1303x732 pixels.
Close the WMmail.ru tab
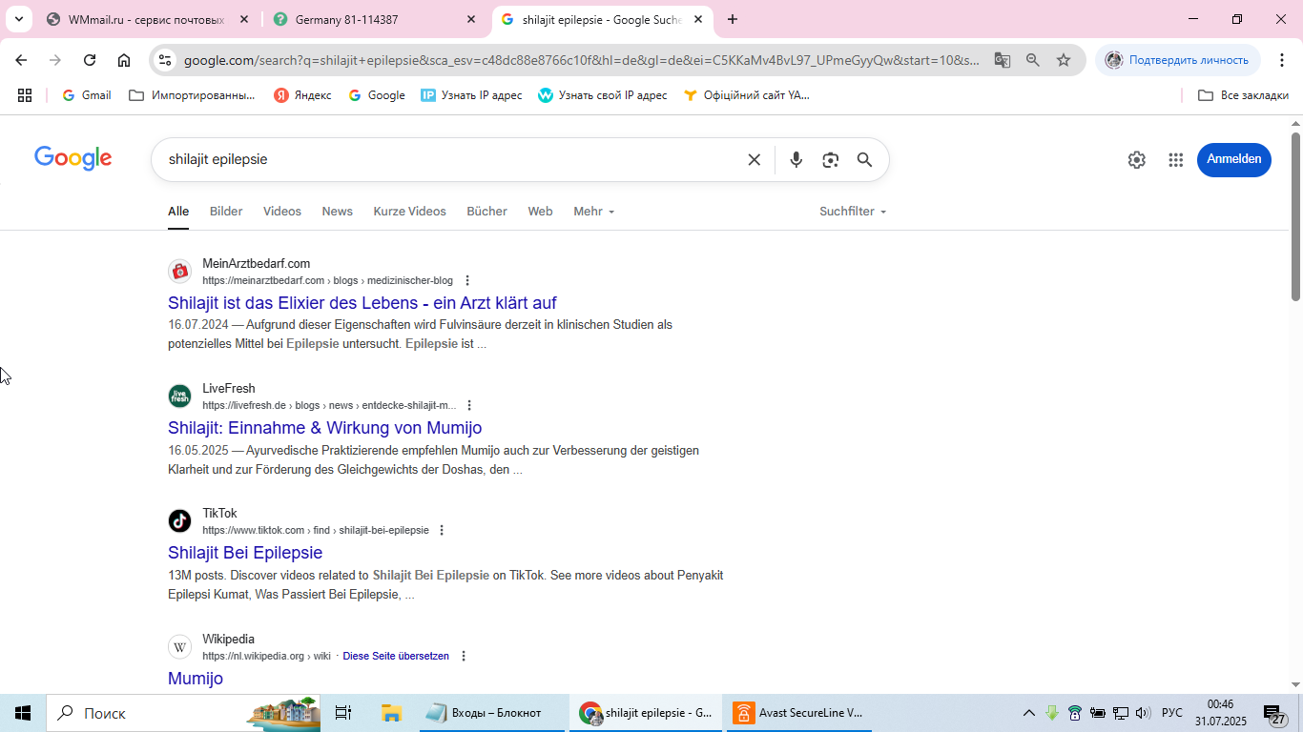pos(243,19)
